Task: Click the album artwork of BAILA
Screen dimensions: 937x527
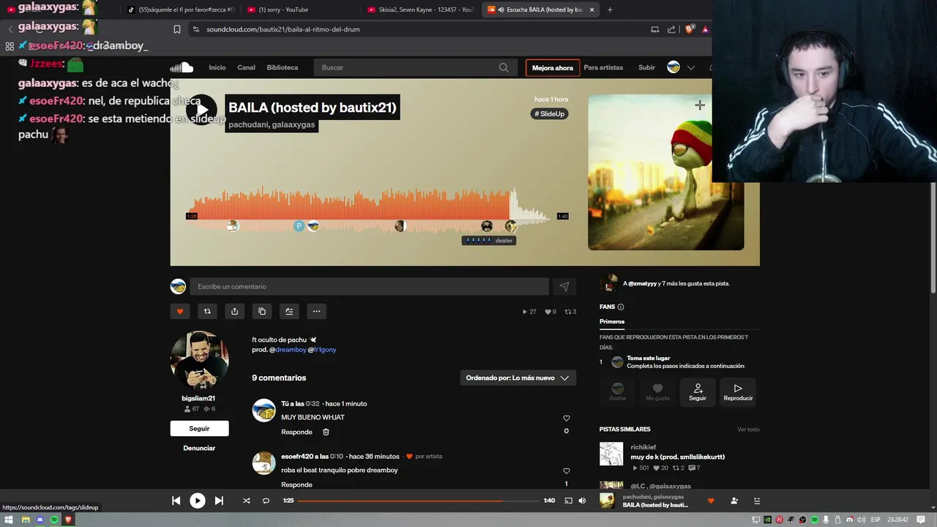Action: [x=665, y=172]
